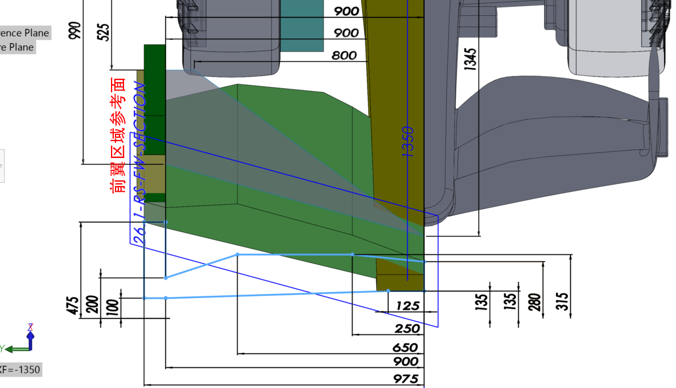The height and width of the screenshot is (388, 676).
Task: Select the red Chinese reference plane annotation
Action: (x=118, y=135)
